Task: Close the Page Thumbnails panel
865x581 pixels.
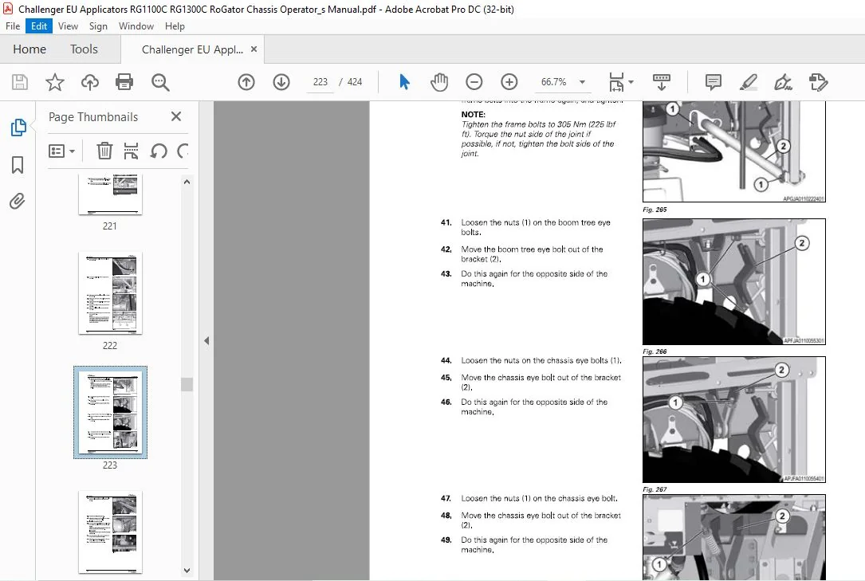Action: pyautogui.click(x=176, y=116)
